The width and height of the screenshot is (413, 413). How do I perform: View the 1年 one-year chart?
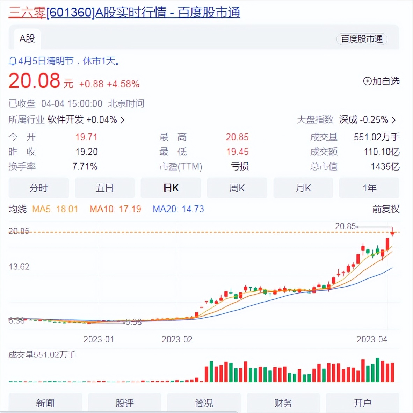tap(369, 188)
